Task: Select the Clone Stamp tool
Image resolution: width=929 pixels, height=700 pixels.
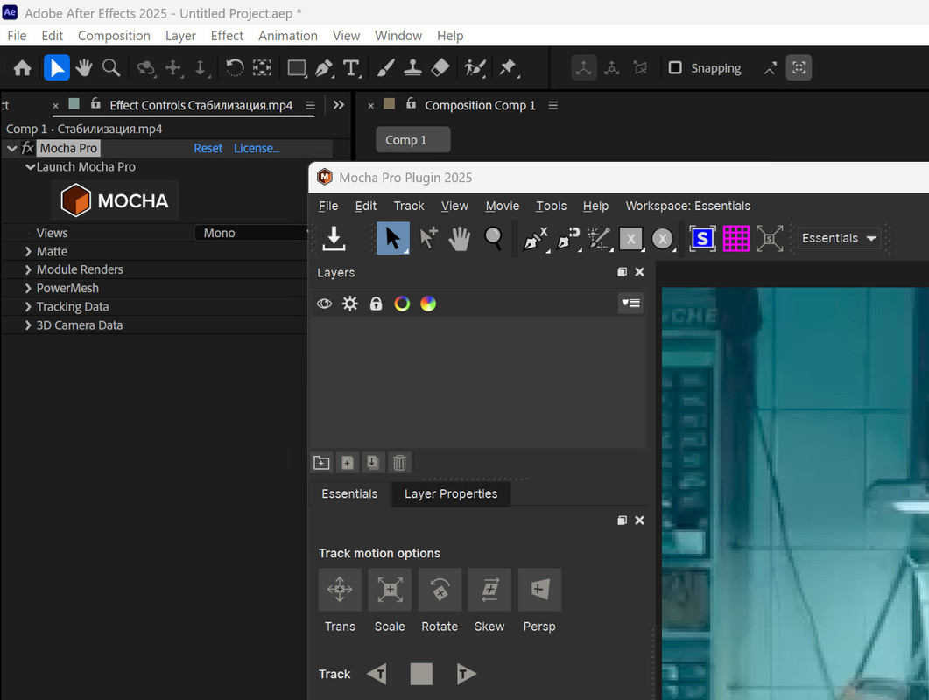Action: [x=412, y=67]
